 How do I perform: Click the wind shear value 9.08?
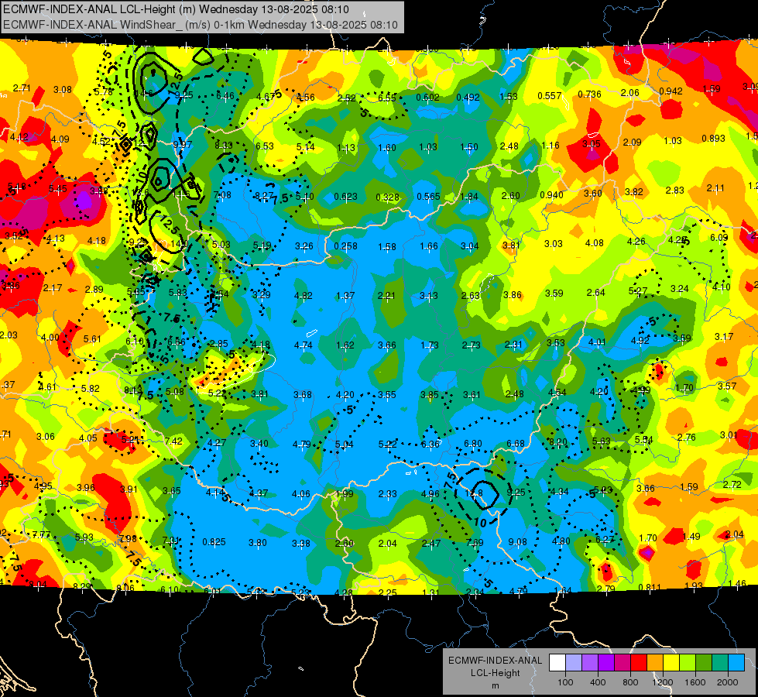[517, 542]
